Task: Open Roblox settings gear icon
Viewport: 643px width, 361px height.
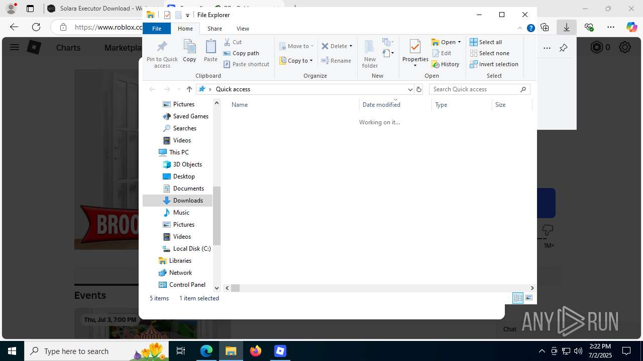Action: 625,48
